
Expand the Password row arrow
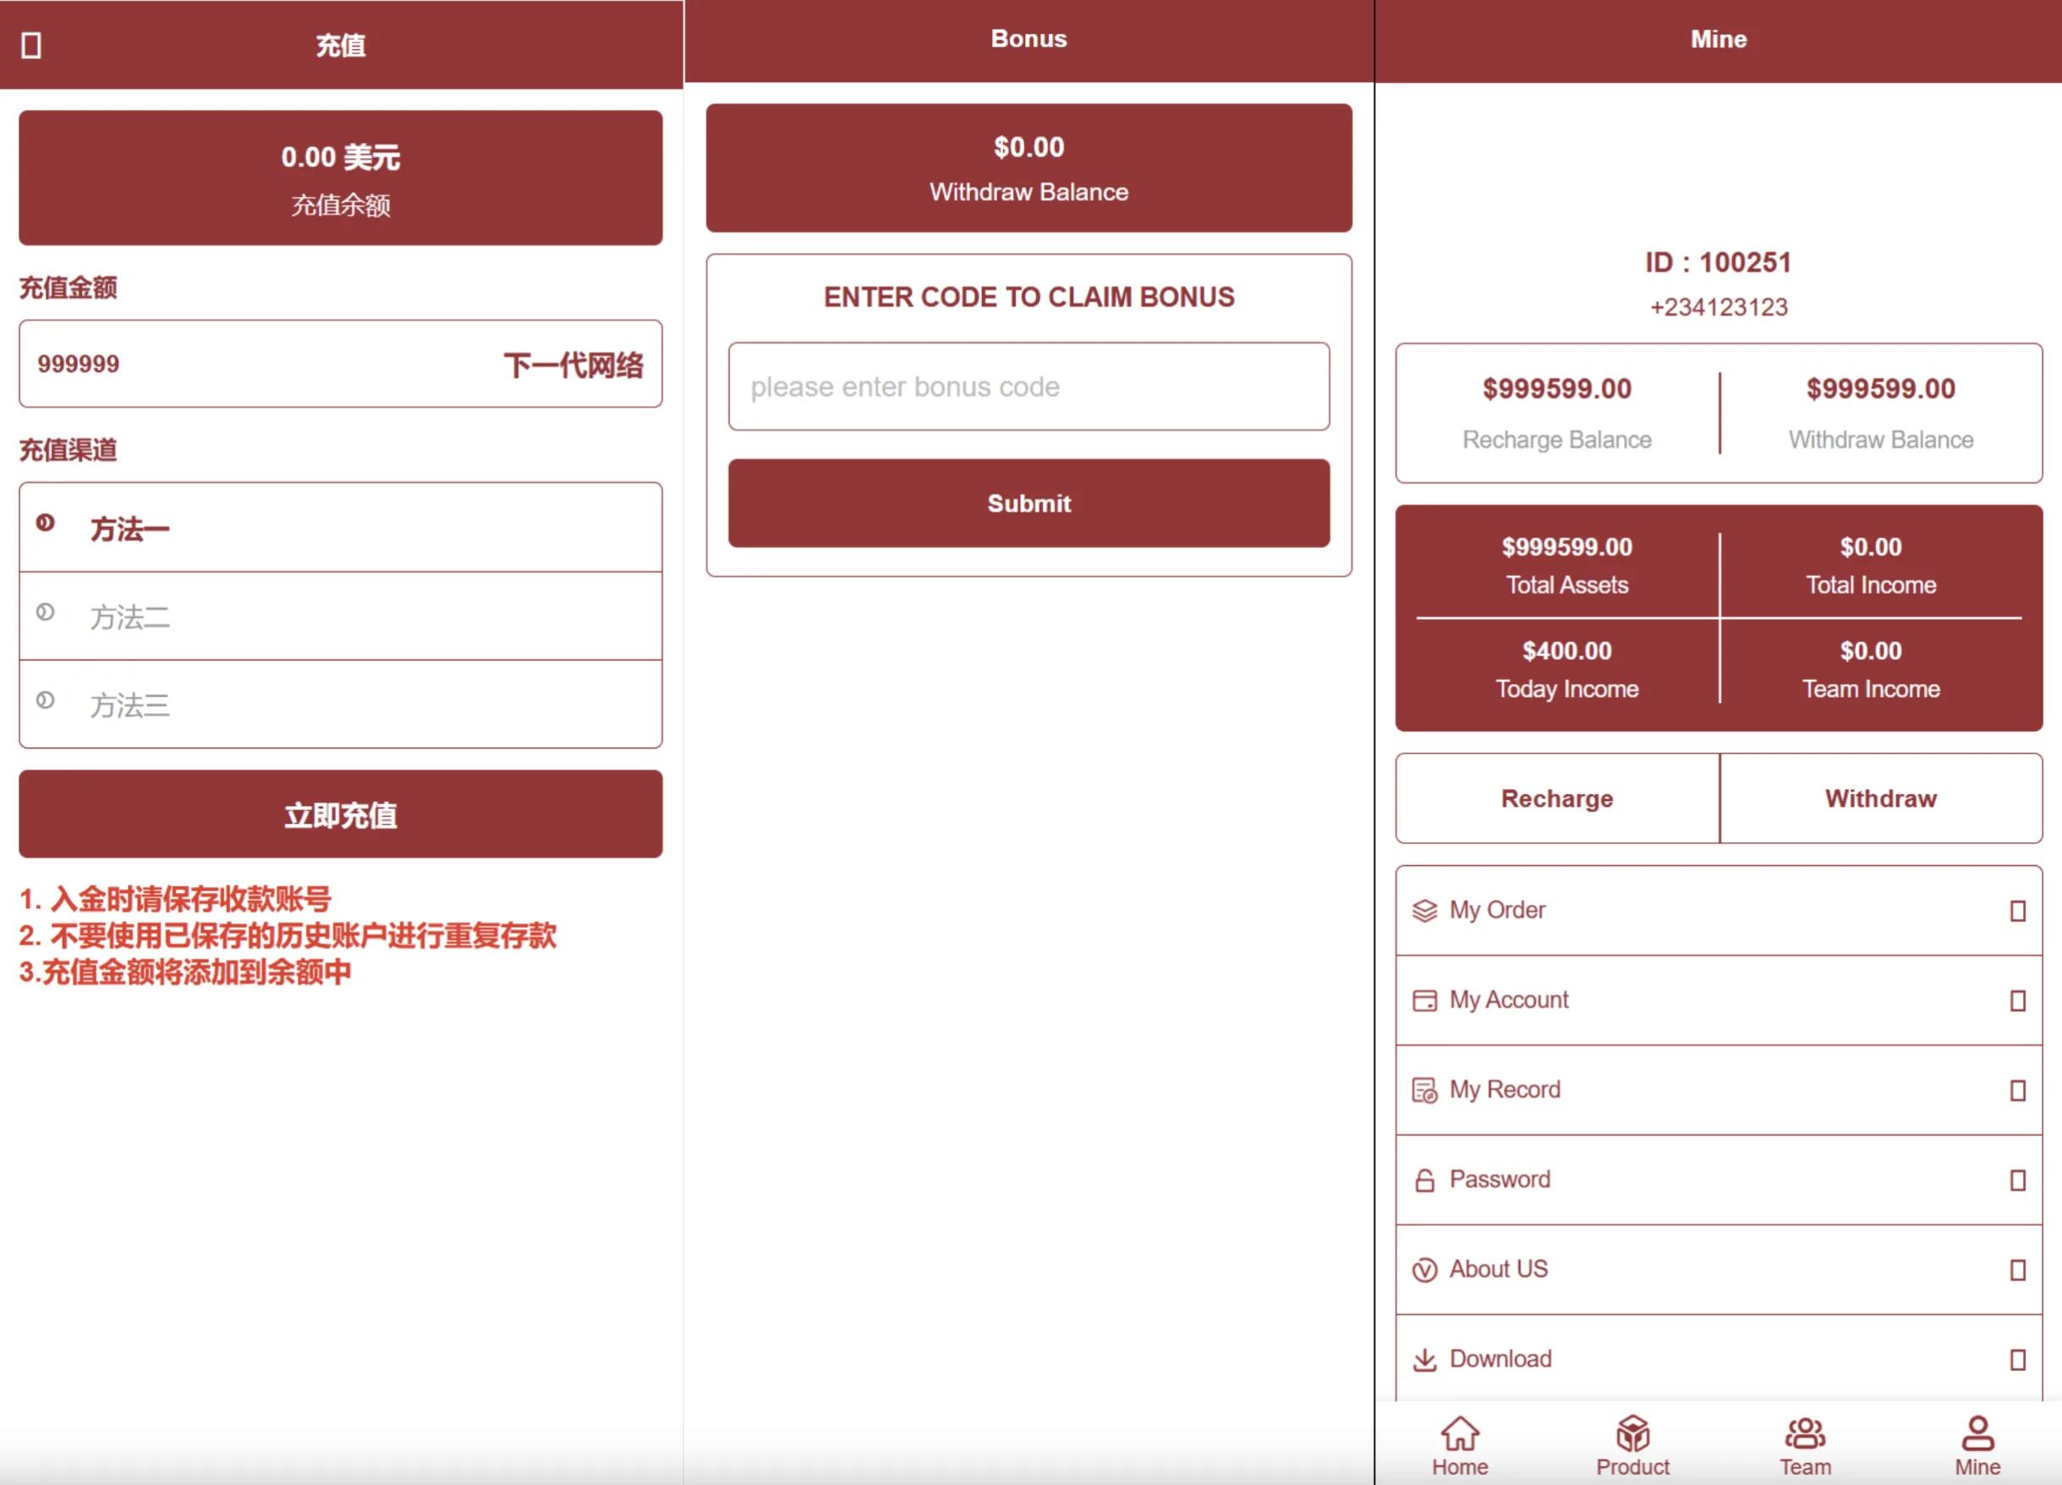click(x=2016, y=1181)
